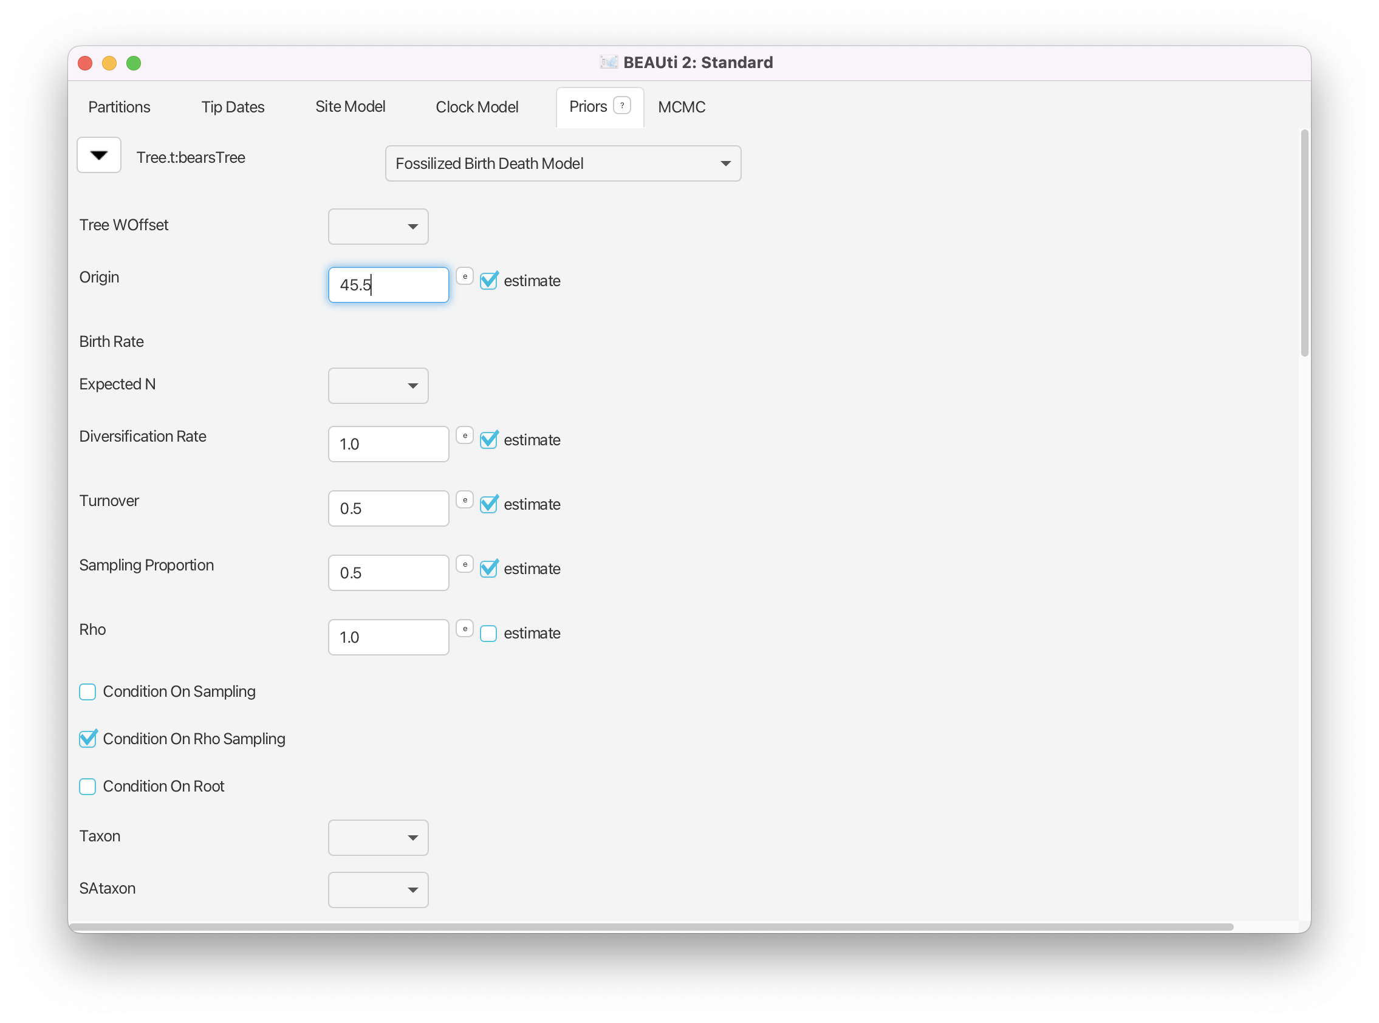Viewport: 1379px width, 1023px height.
Task: Collapse the Tree.t:bearsTree black triangle button
Action: pyautogui.click(x=99, y=156)
